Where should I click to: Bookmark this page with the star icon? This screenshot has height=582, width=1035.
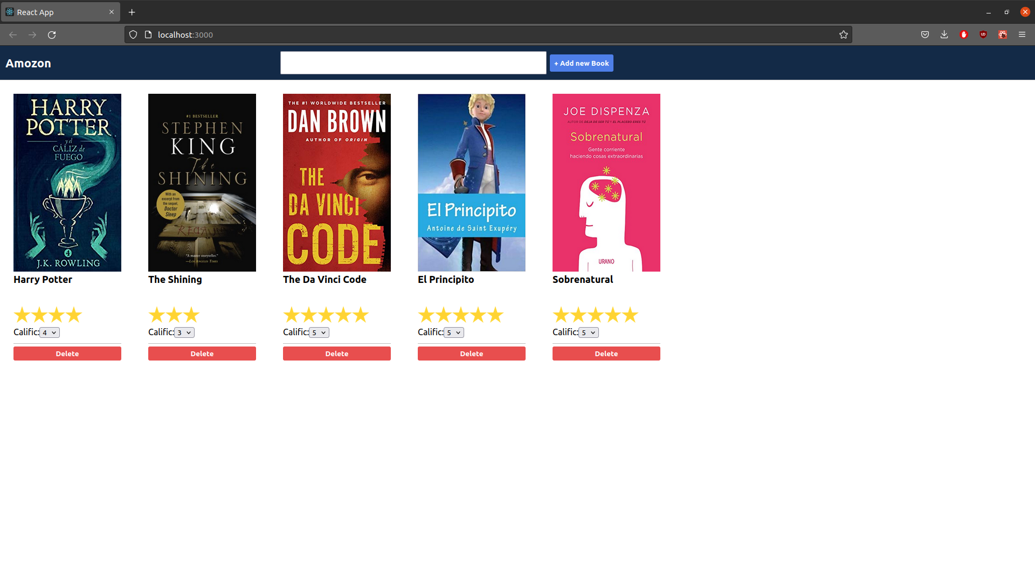pos(844,35)
